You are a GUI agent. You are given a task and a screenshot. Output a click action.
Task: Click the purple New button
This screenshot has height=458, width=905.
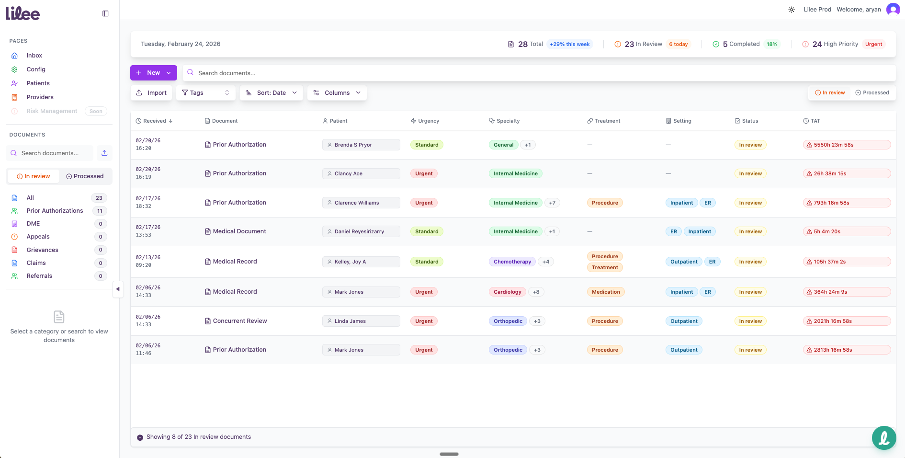pos(153,73)
